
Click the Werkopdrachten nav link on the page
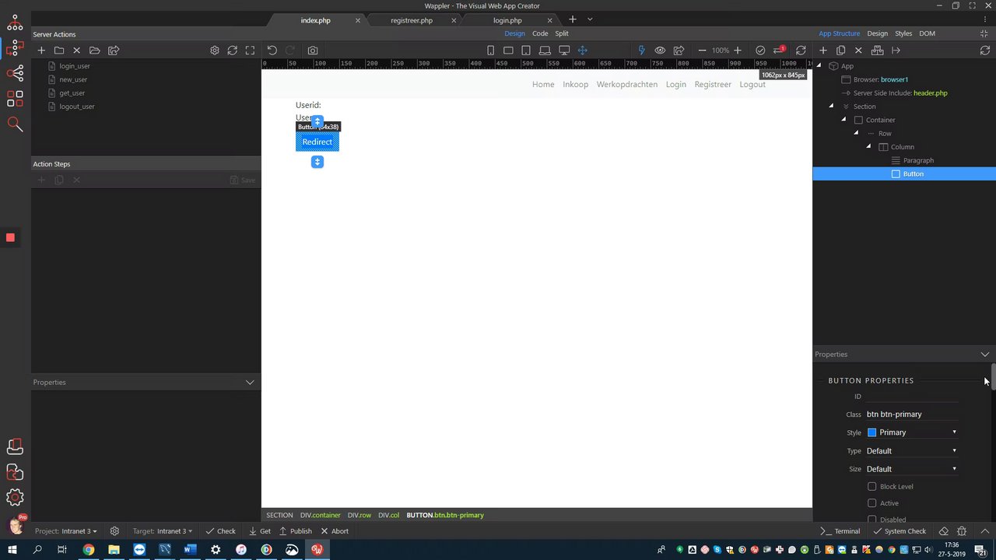coord(627,84)
